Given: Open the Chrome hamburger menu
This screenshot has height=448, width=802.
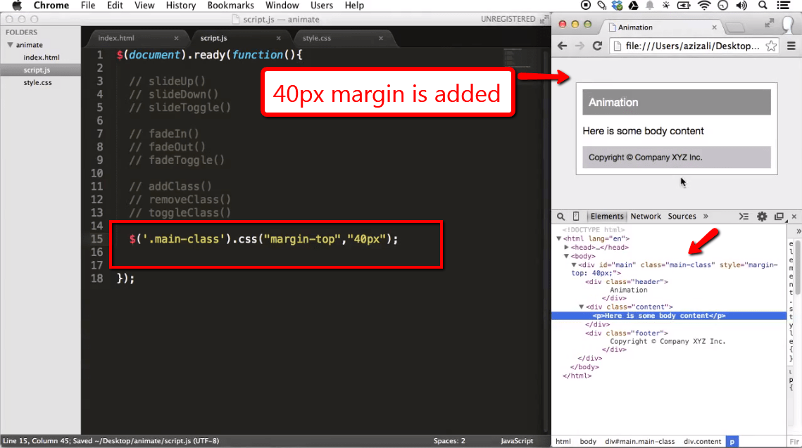Looking at the screenshot, I should point(791,45).
